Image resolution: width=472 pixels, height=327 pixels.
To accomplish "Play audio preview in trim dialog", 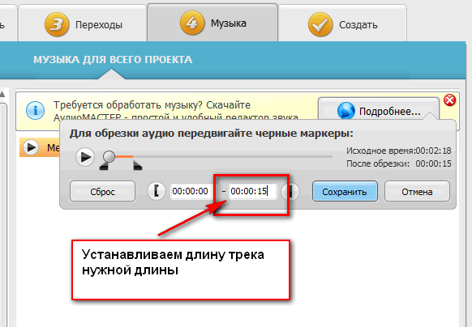I will click(x=85, y=157).
